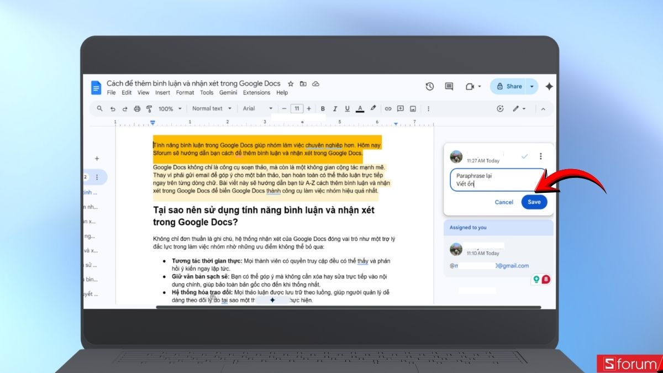
Task: Activate the paint format tool
Action: click(149, 108)
